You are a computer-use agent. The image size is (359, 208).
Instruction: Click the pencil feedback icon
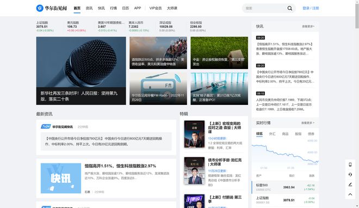click(x=350, y=185)
